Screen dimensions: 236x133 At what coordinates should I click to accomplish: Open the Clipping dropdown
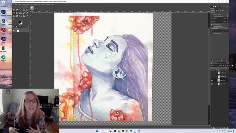click(219, 22)
